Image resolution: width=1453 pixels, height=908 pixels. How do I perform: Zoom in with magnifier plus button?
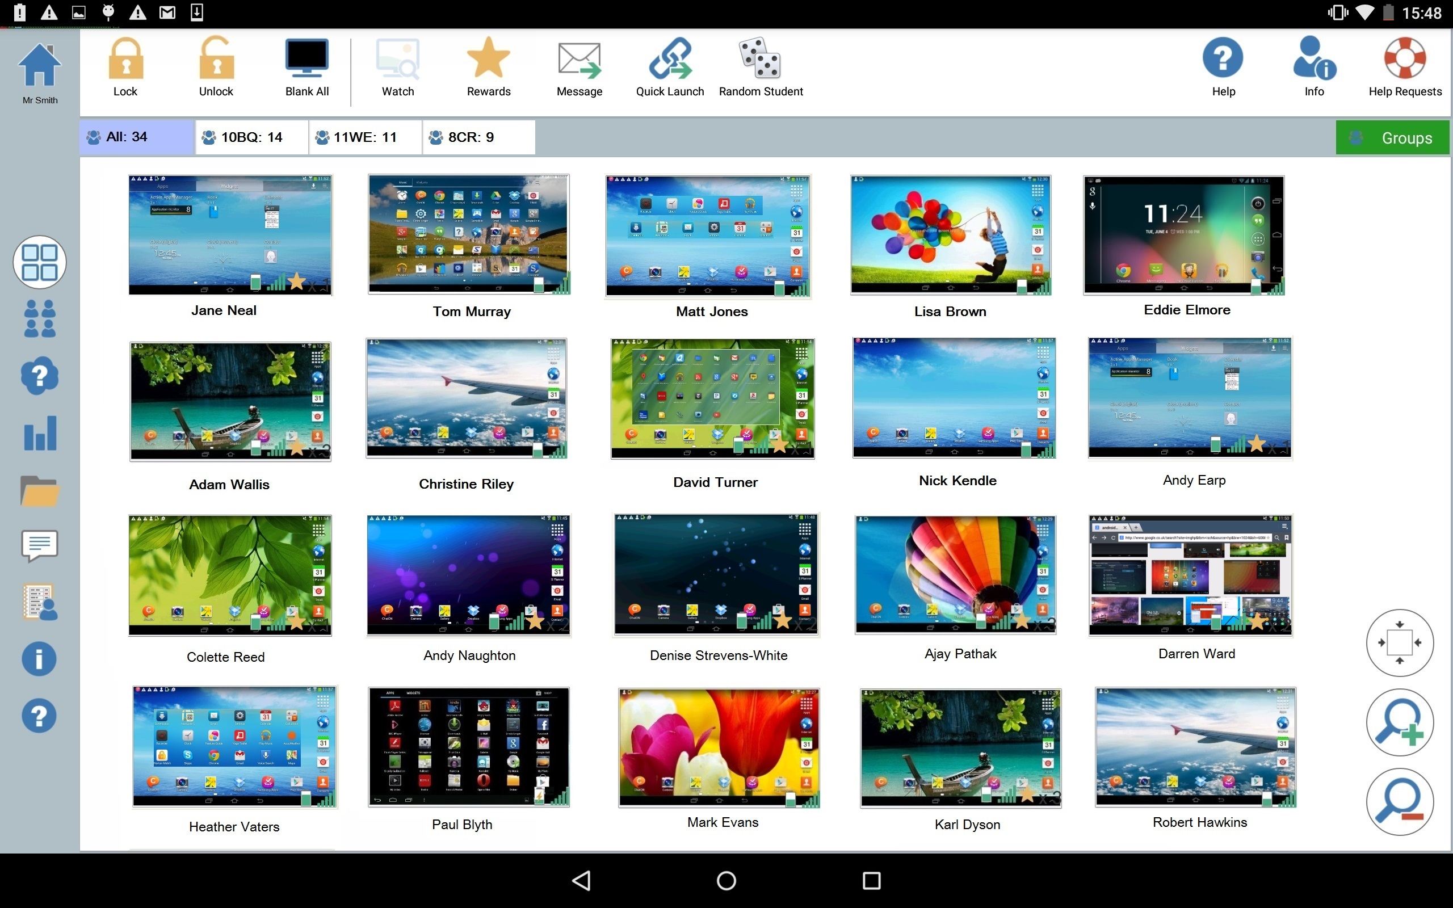(x=1400, y=722)
